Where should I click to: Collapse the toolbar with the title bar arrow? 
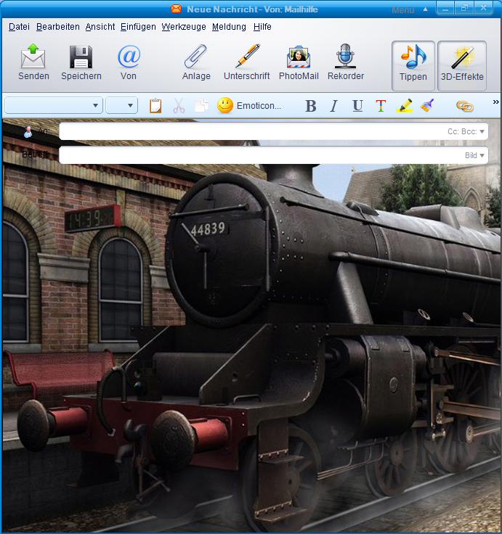click(425, 9)
